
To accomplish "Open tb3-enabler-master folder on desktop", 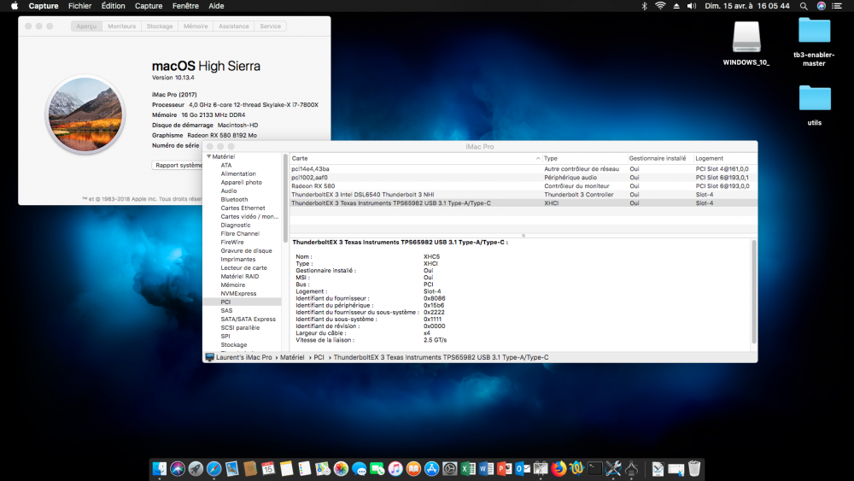I will 814,42.
